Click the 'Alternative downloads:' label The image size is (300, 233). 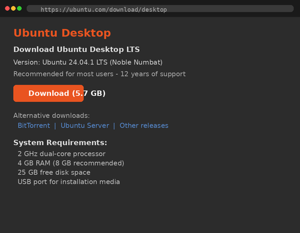[x=52, y=116]
